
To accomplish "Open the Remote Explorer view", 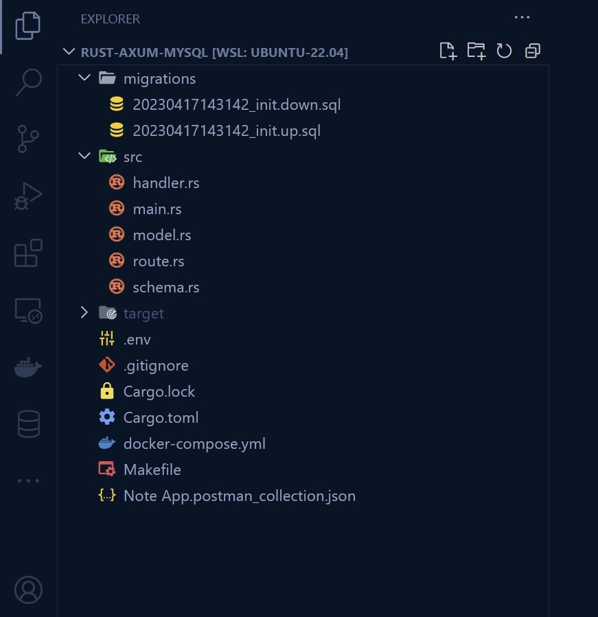I will [27, 310].
